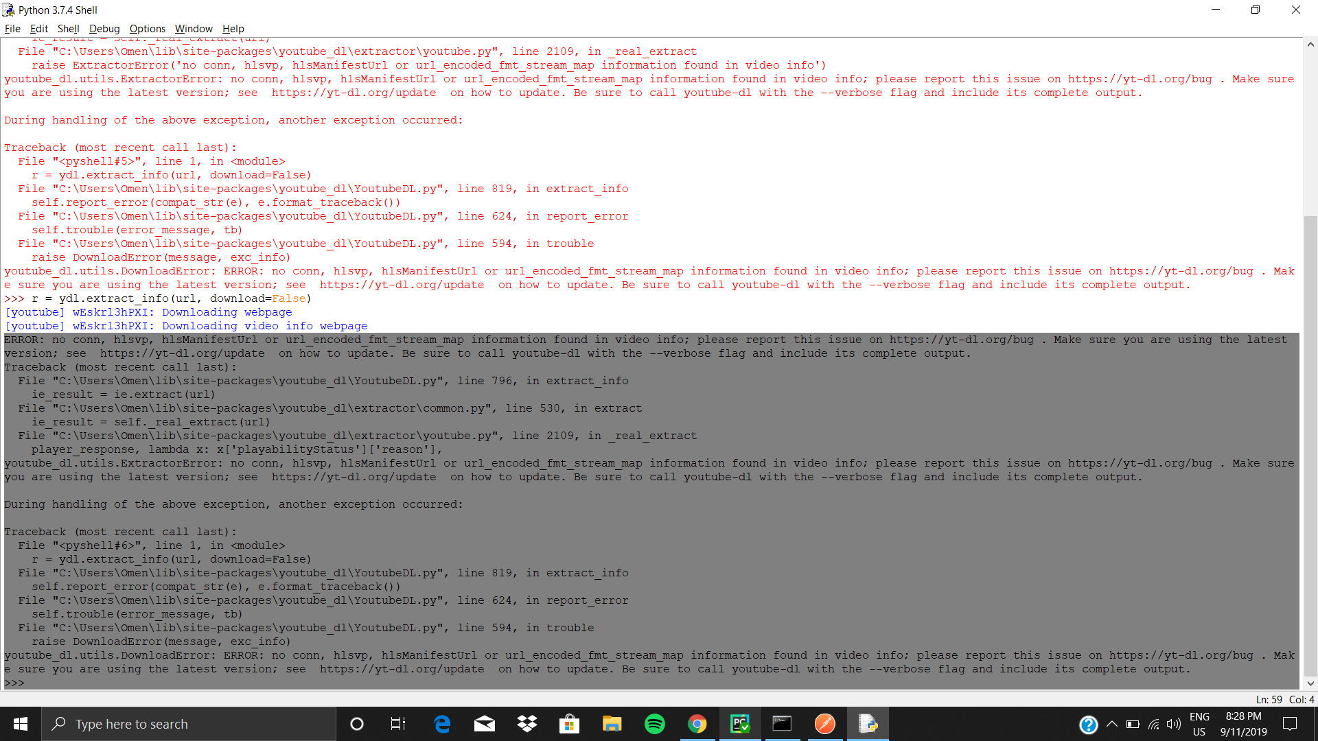Image resolution: width=1318 pixels, height=741 pixels.
Task: Open the Shell menu
Action: pyautogui.click(x=68, y=29)
